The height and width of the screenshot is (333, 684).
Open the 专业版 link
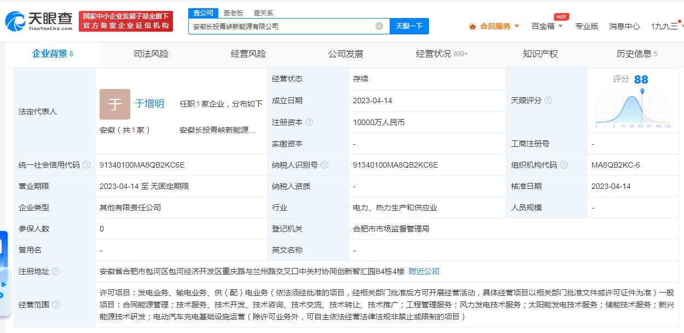587,26
